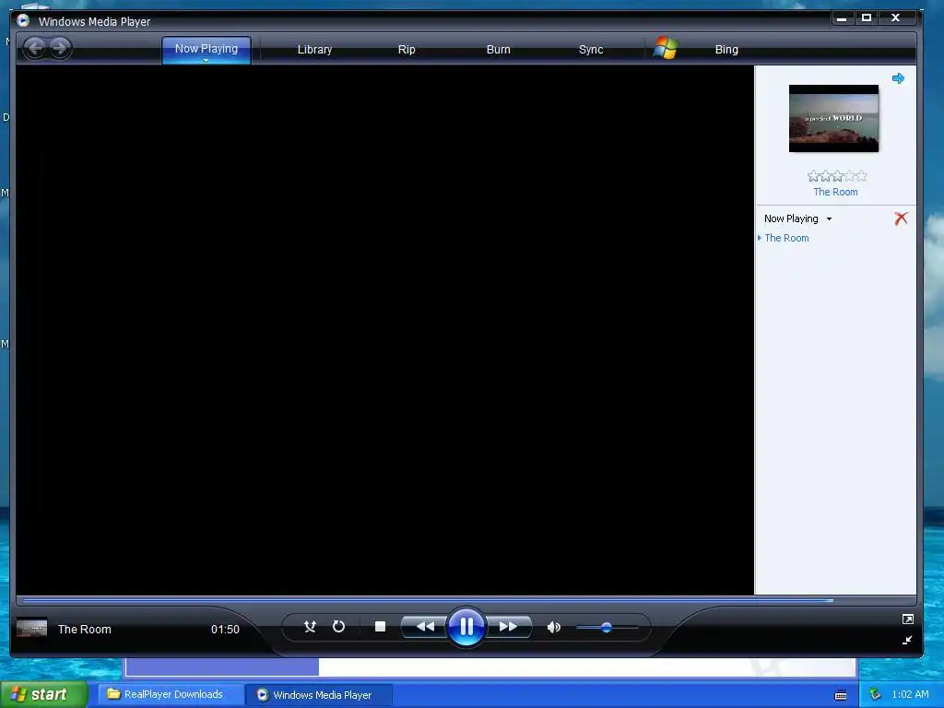944x708 pixels.
Task: Mute the sound with speaker icon
Action: pos(553,627)
